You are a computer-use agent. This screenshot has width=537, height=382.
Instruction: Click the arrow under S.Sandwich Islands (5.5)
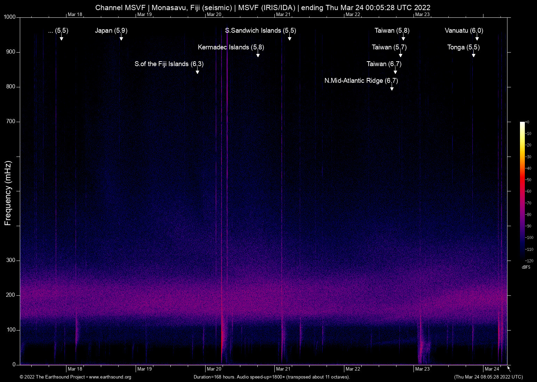(x=290, y=38)
